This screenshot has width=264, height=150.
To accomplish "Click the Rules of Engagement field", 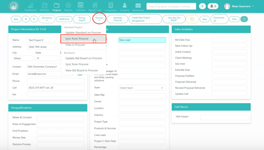I will pos(60,125).
